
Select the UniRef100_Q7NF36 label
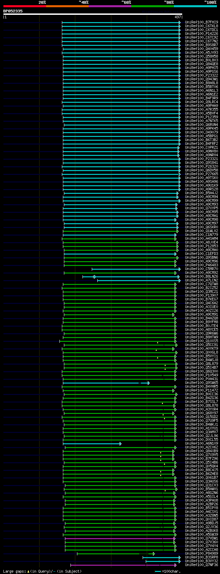pos(201,565)
